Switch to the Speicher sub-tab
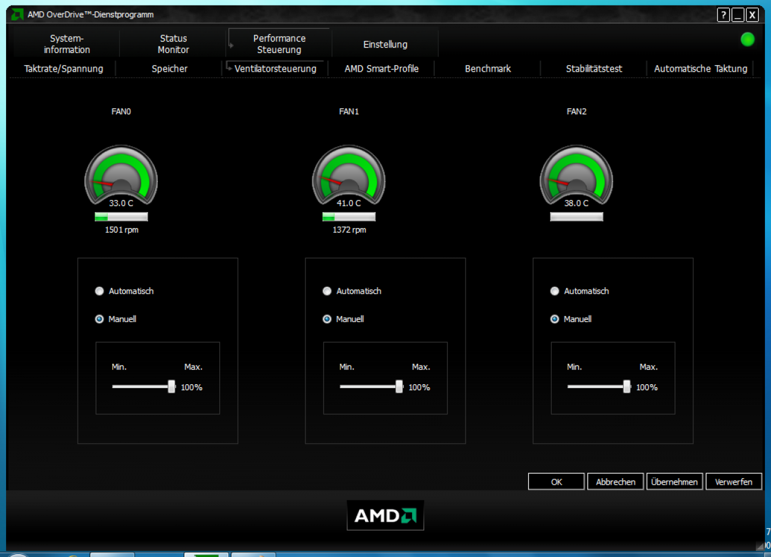 [169, 69]
